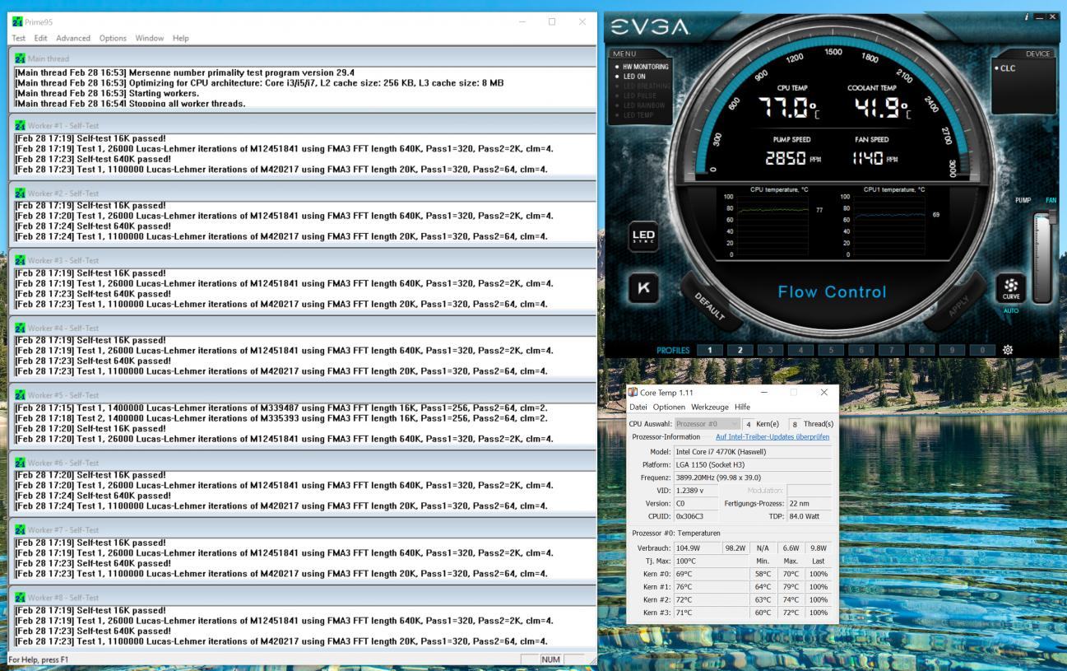Click the Worker #1 Self-Test window icon
The height and width of the screenshot is (671, 1067).
pos(21,126)
